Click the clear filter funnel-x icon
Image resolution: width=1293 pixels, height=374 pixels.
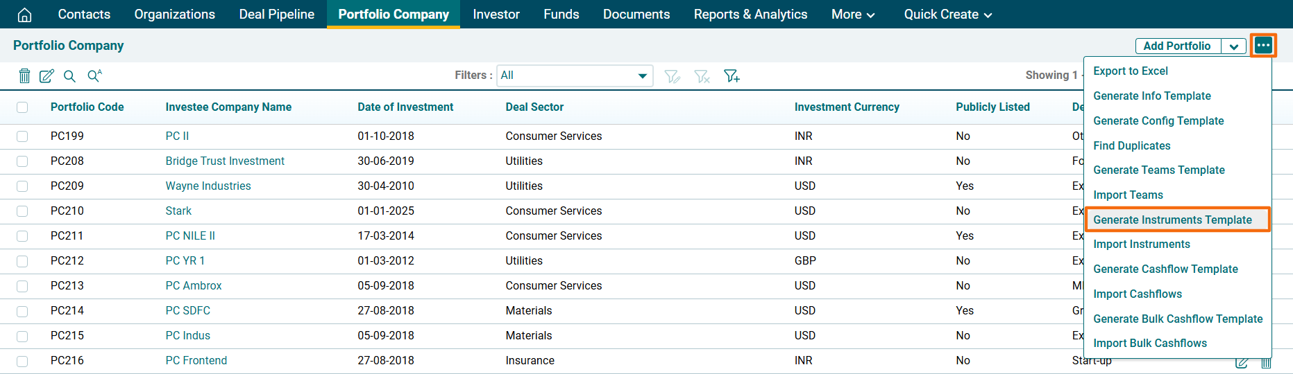click(702, 75)
